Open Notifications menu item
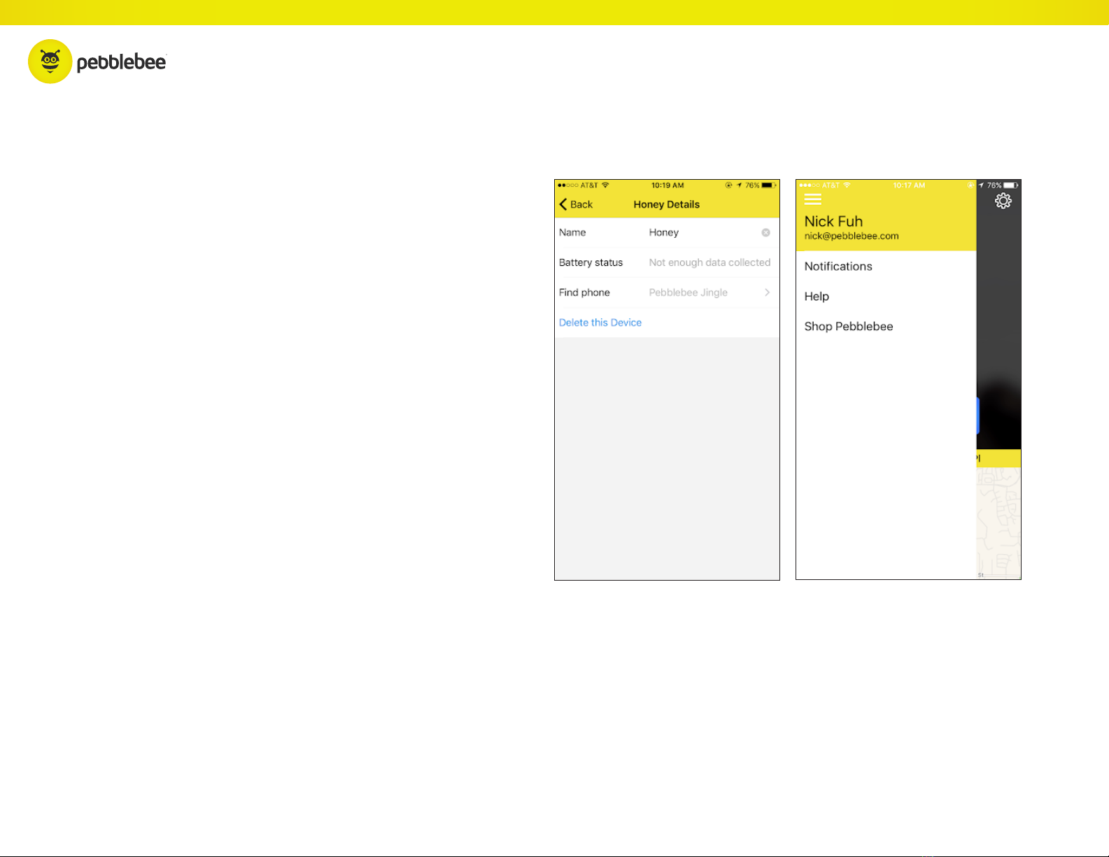This screenshot has width=1109, height=857. coord(838,267)
